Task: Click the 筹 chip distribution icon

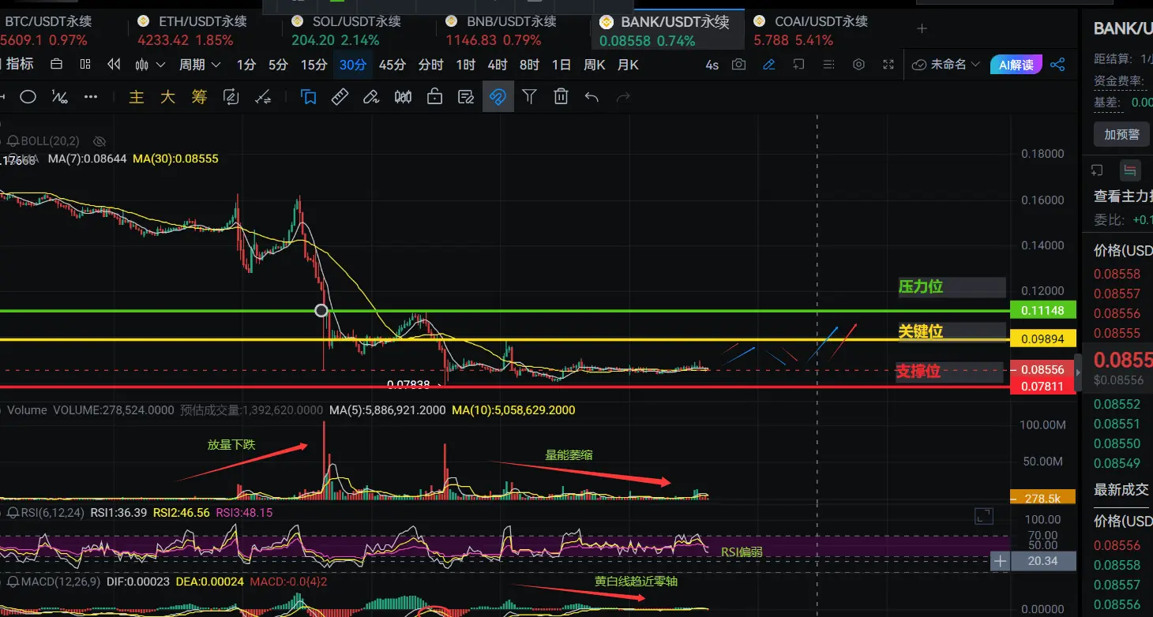Action: 199,97
